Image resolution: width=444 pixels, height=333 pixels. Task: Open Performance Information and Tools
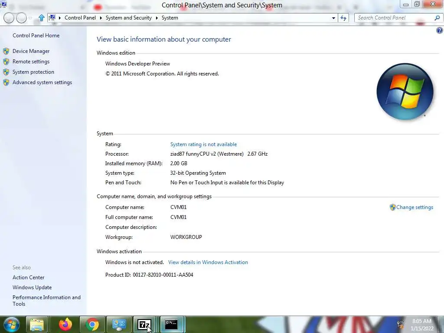point(46,300)
